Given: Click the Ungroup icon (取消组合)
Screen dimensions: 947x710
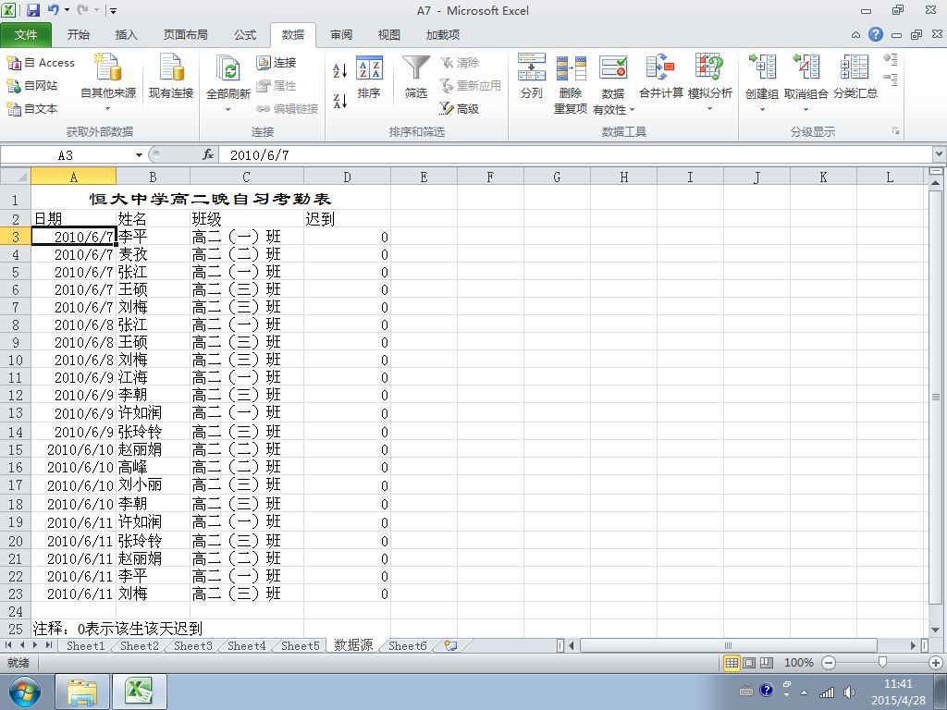Looking at the screenshot, I should (x=806, y=67).
